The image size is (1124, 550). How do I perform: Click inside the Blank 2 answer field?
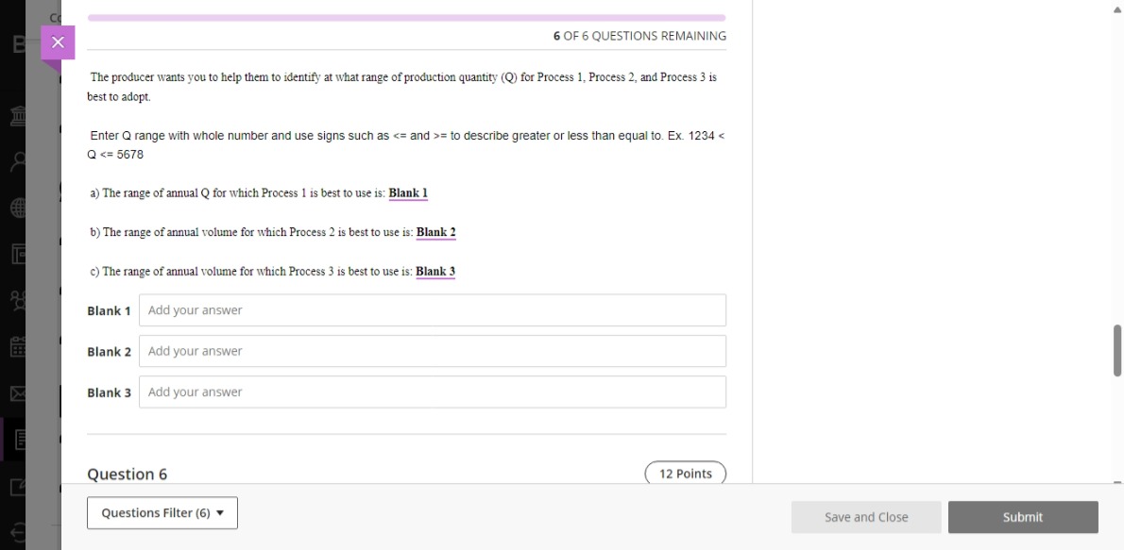[x=432, y=350]
